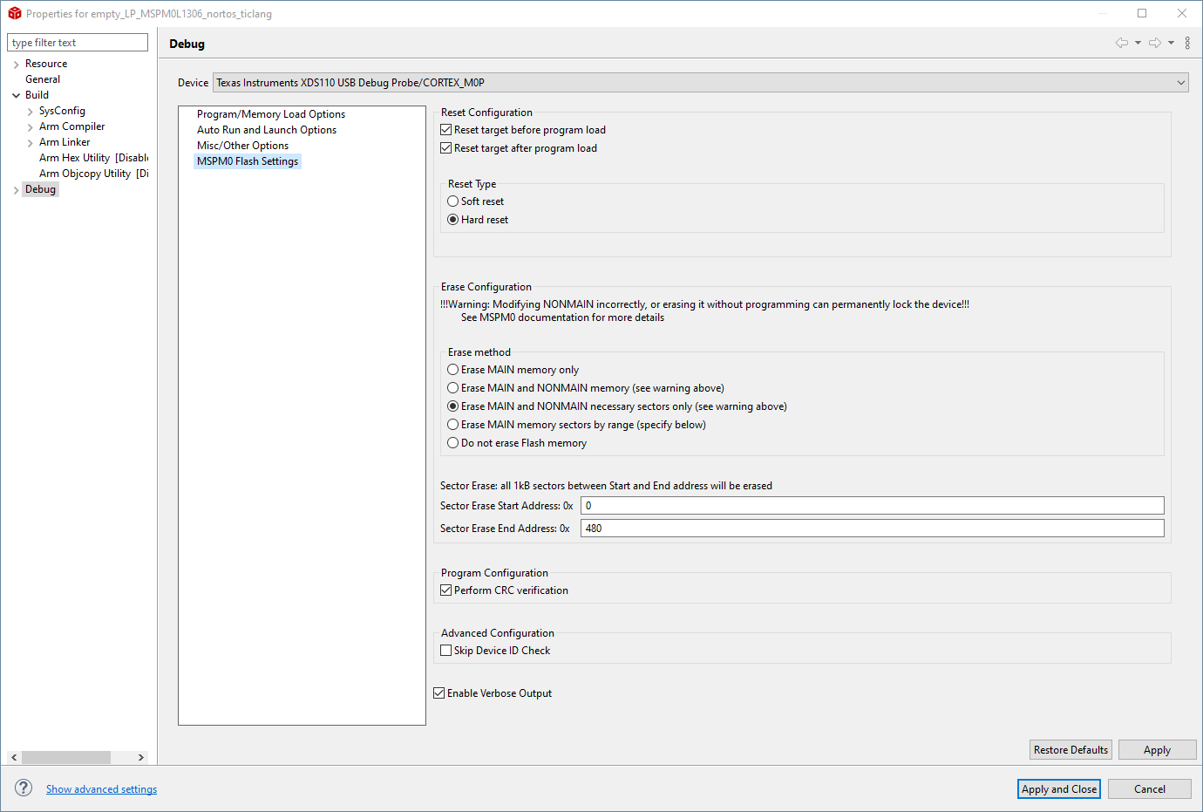The height and width of the screenshot is (812, 1203).
Task: Click the forward navigation arrow icon
Action: (x=1154, y=43)
